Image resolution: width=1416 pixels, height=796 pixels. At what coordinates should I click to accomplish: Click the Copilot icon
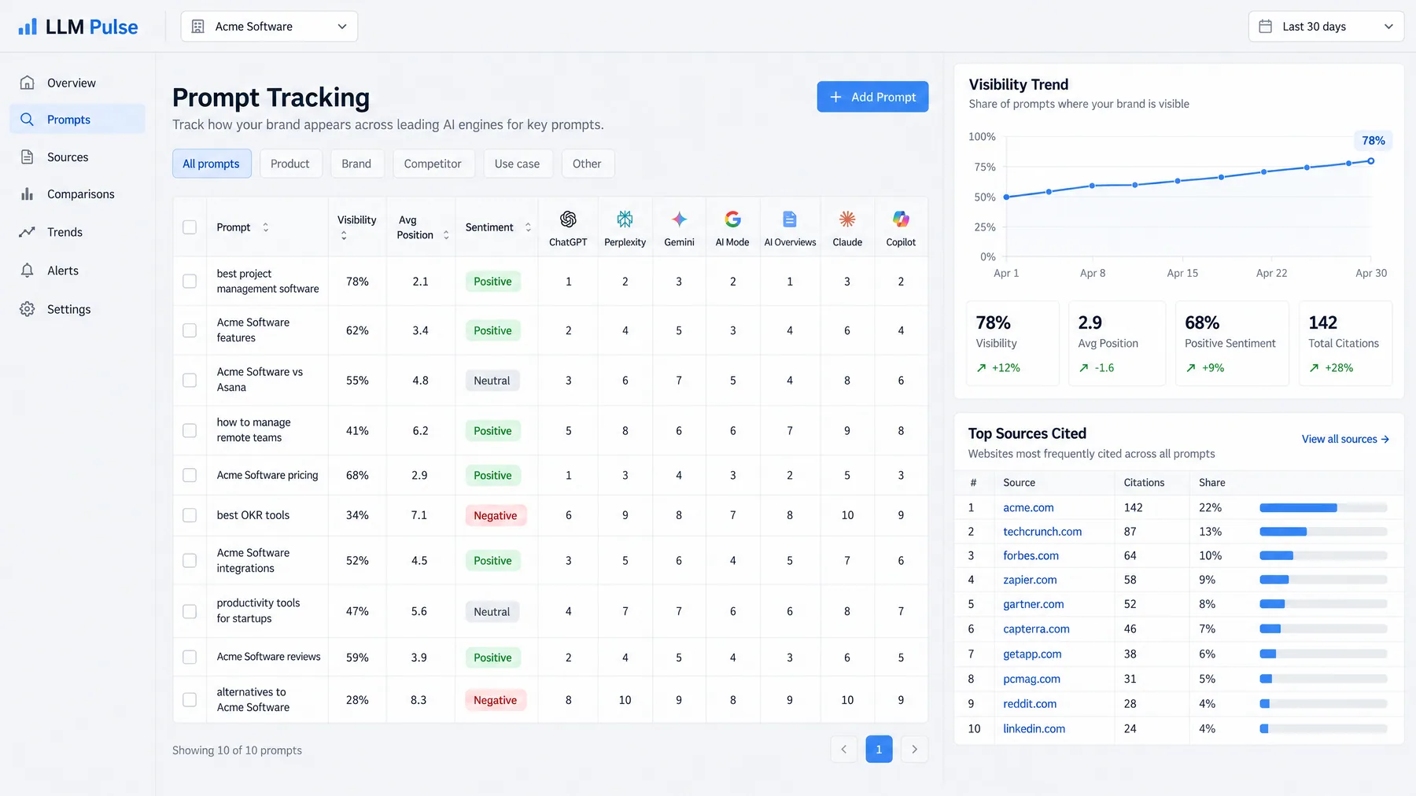(x=901, y=219)
